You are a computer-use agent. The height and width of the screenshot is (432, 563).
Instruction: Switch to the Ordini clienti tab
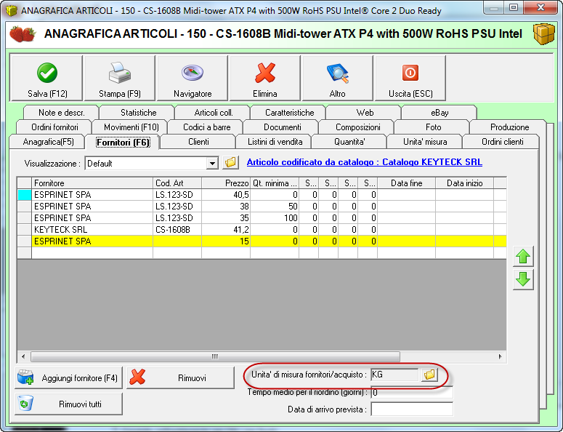point(502,142)
